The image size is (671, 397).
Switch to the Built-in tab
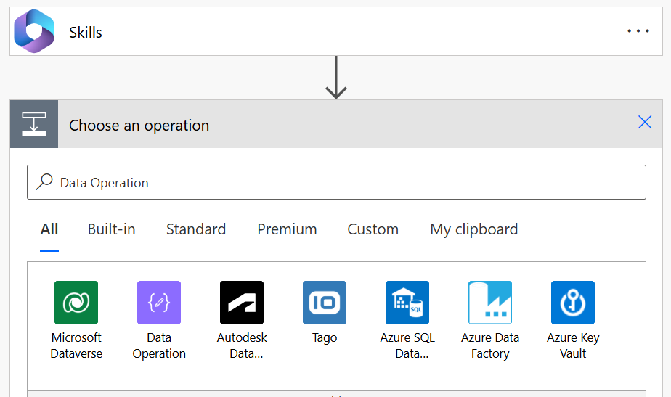[x=112, y=230]
